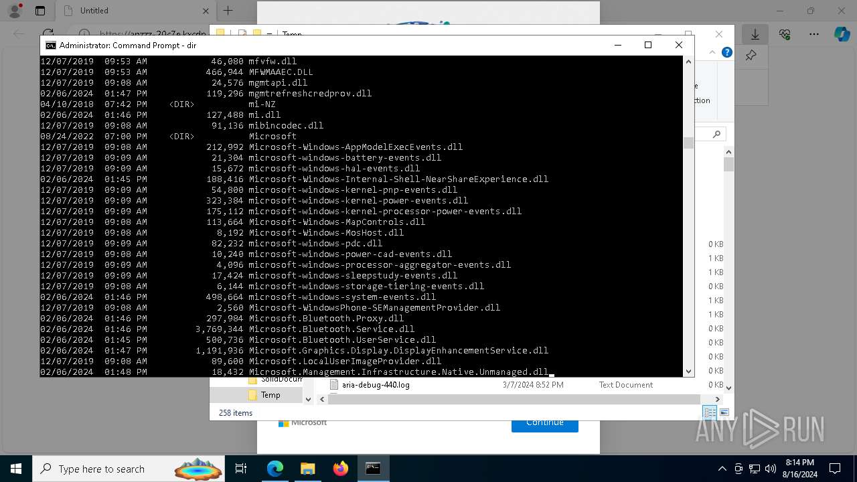Viewport: 857px width, 482px height.
Task: Click mi-NZ directory entry in output
Action: click(262, 104)
